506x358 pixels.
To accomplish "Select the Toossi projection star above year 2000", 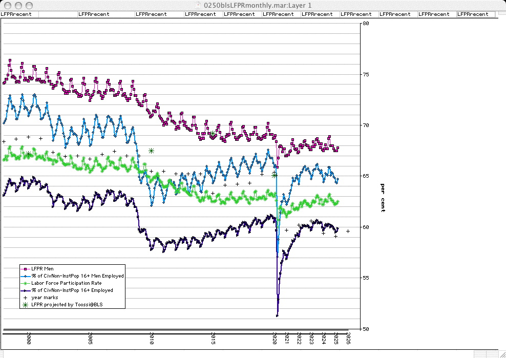I will 28,154.
